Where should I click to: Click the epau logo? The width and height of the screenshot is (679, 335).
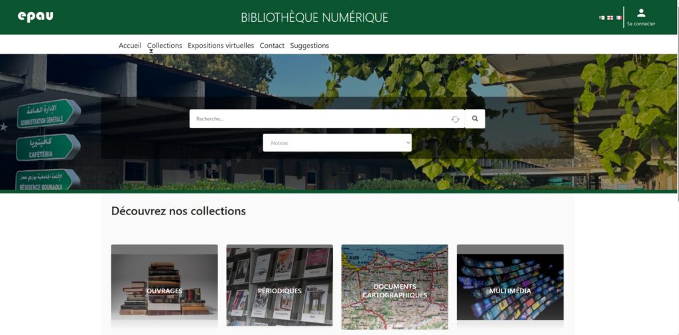coord(36,17)
